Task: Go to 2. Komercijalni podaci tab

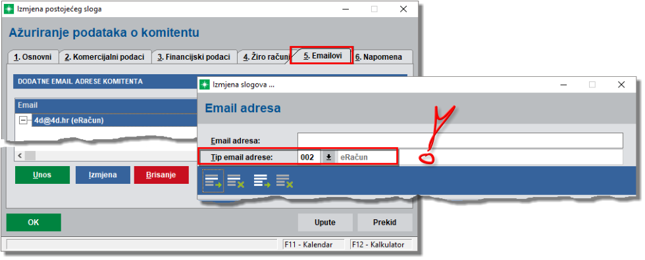Action: pos(105,57)
